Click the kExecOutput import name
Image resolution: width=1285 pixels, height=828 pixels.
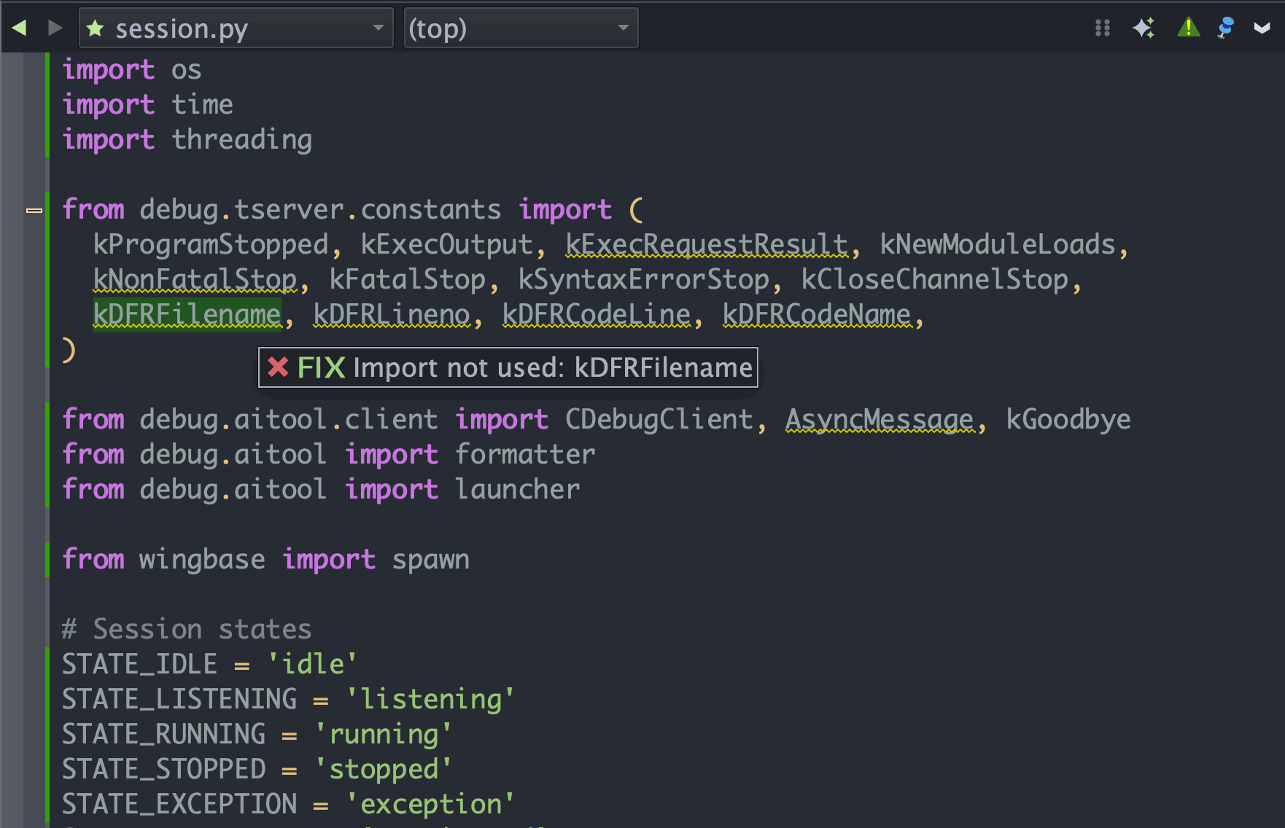point(447,244)
